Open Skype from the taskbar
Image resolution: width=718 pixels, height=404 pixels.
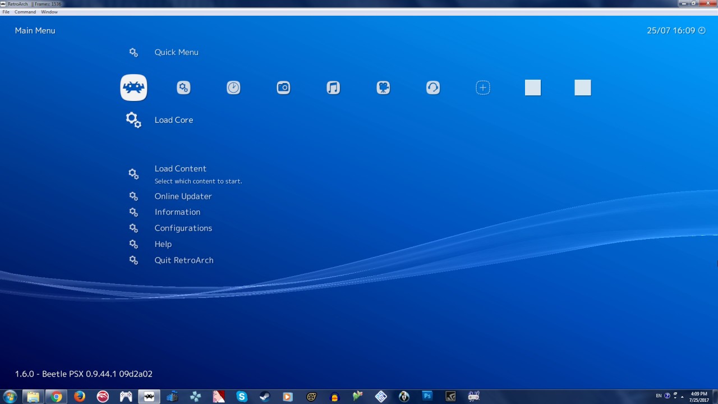point(242,397)
